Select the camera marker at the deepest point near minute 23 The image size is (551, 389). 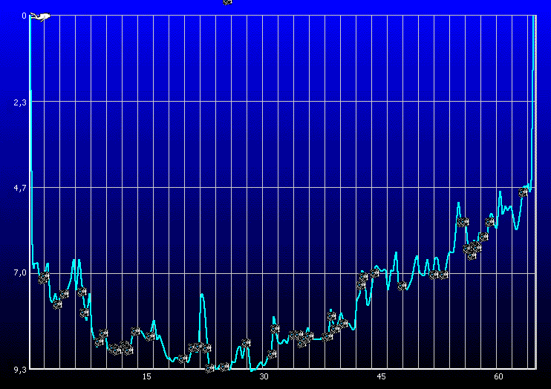pyautogui.click(x=210, y=368)
